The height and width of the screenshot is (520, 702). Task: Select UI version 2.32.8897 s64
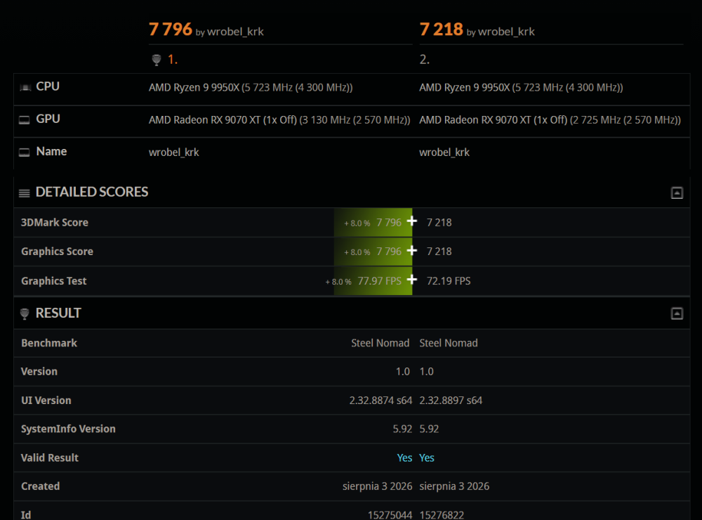pyautogui.click(x=451, y=401)
